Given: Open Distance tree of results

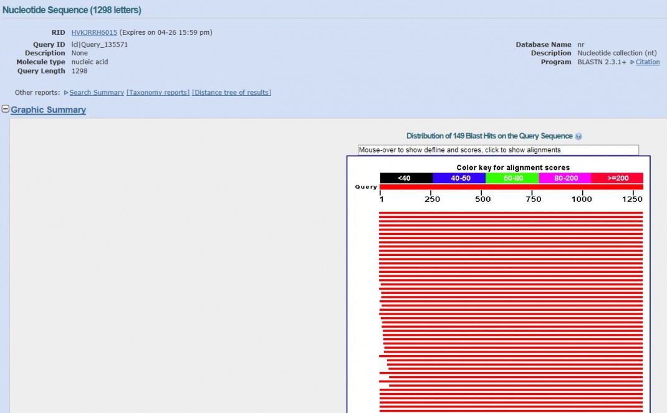Looking at the screenshot, I should click(x=231, y=93).
